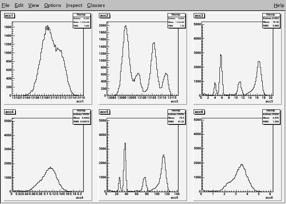This screenshot has height=204, width=286.
Task: Select the acc2 histogram title box
Action: [104, 16]
